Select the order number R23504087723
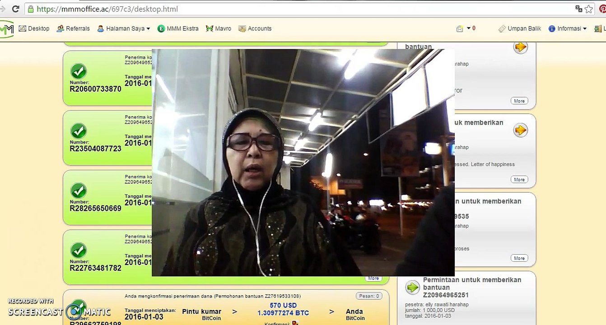The height and width of the screenshot is (325, 606). tap(96, 149)
